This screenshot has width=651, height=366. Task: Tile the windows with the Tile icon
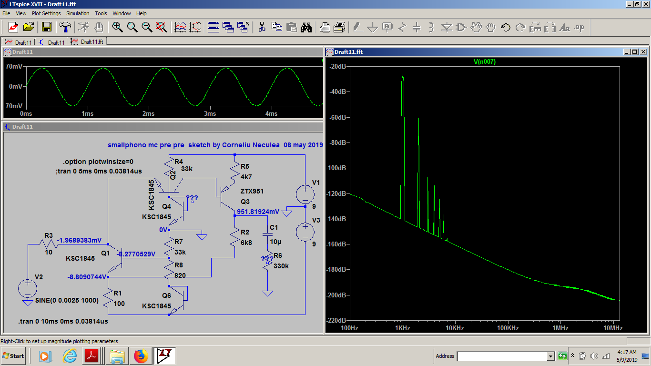pos(213,27)
